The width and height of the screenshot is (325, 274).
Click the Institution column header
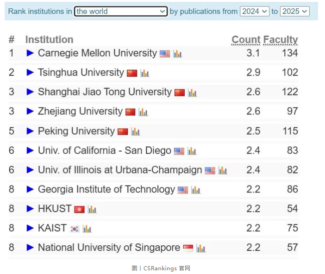pos(50,40)
